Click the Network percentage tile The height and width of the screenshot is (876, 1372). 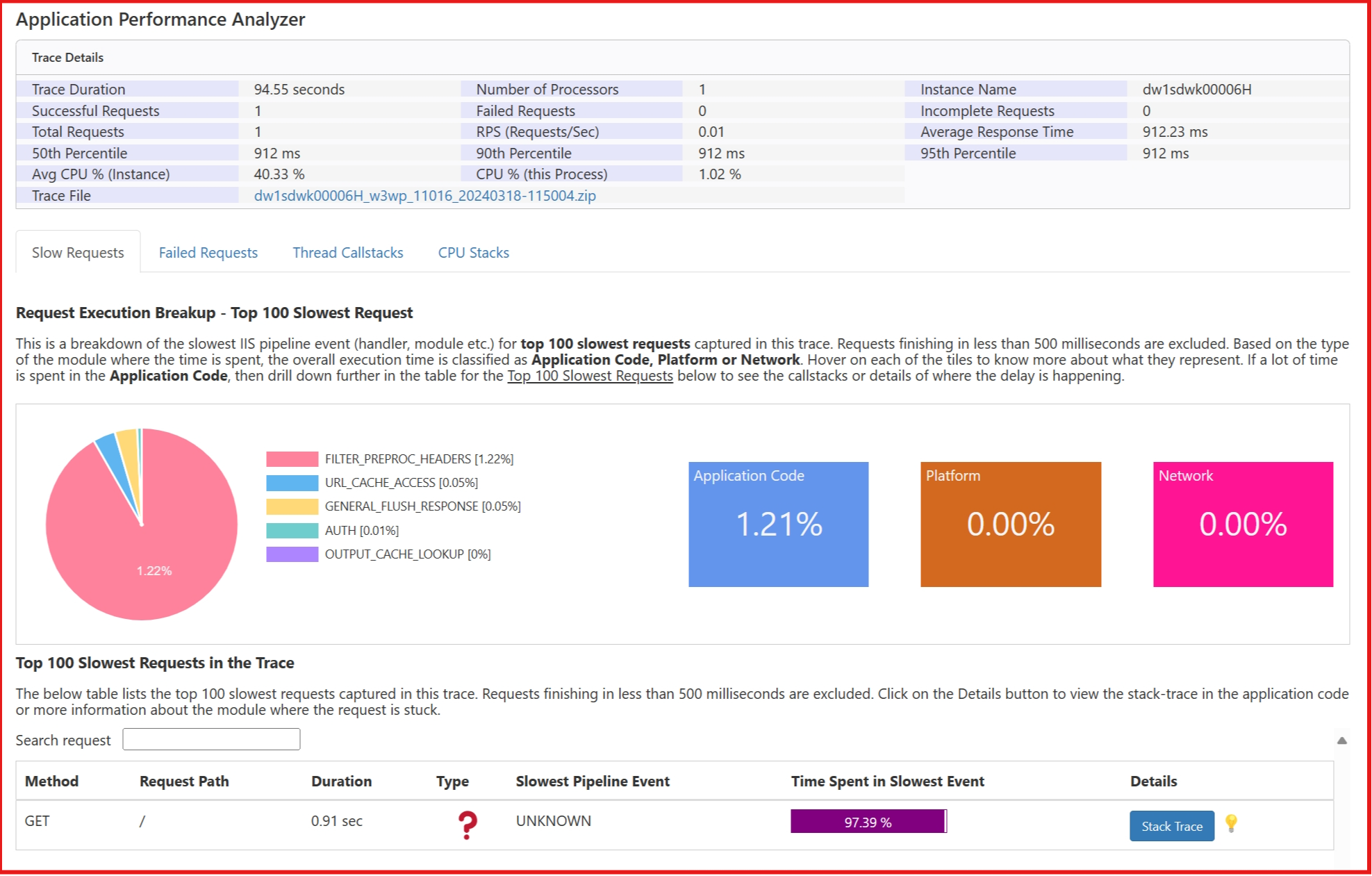[1242, 524]
